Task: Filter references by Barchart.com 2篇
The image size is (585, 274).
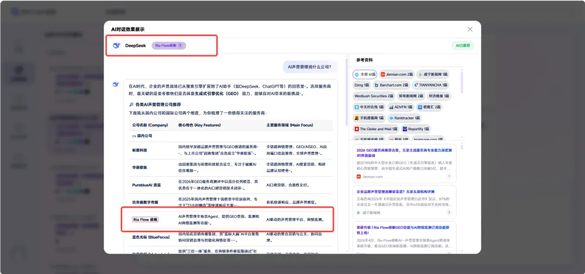Action: coord(391,85)
